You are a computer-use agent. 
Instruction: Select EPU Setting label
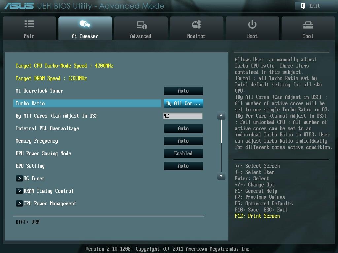(30, 166)
